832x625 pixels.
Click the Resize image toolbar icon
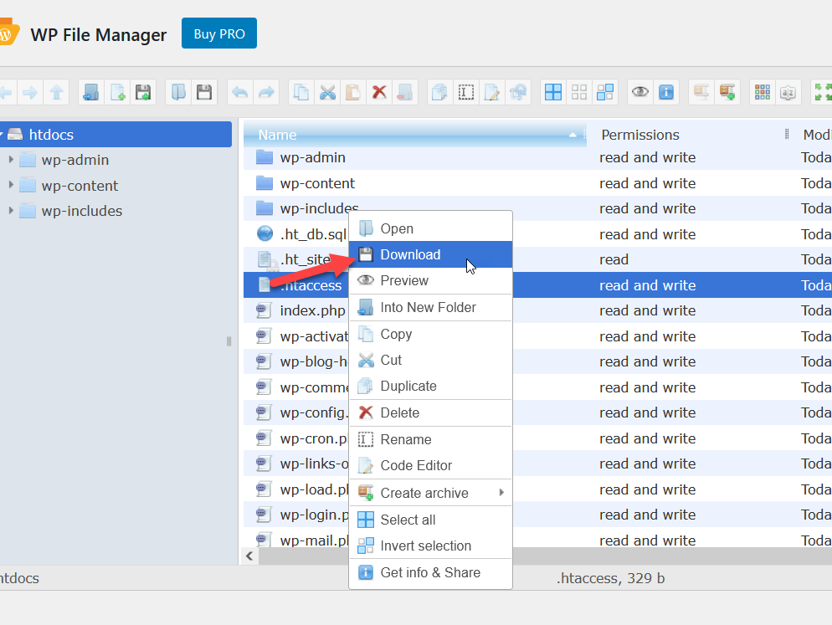coord(518,93)
